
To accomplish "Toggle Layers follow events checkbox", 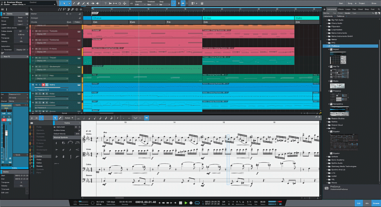I will pyautogui.click(x=27, y=28).
